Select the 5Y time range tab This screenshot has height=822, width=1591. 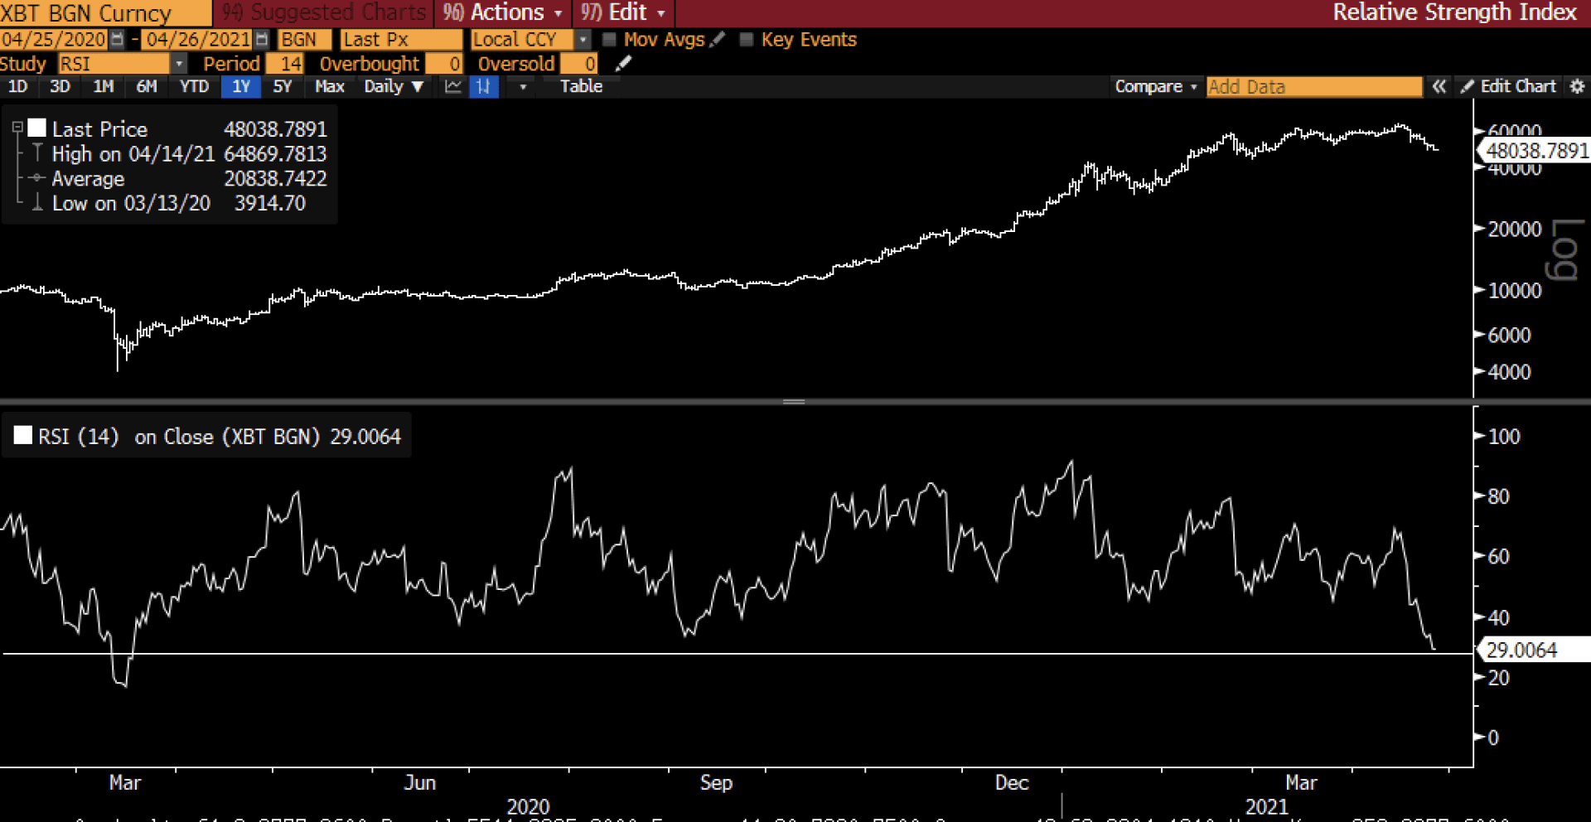tap(283, 86)
